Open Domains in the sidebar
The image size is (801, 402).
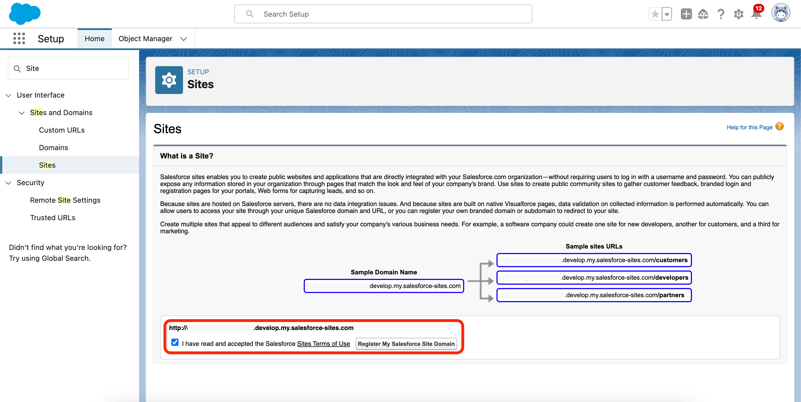[x=53, y=148]
